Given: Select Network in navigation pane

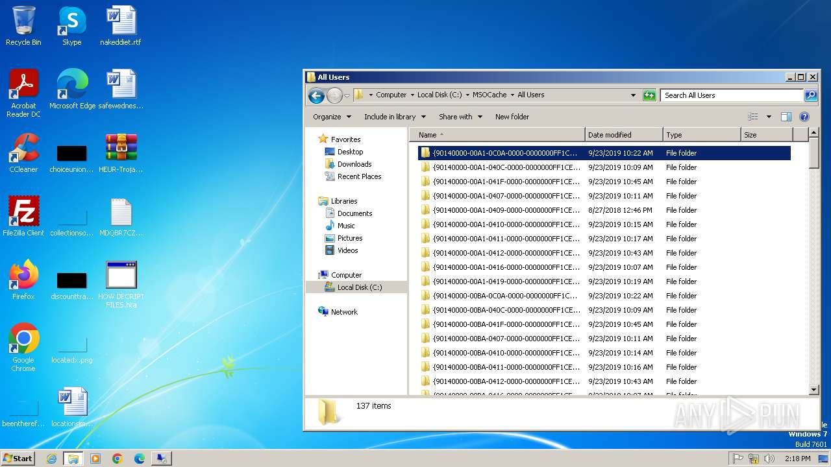Looking at the screenshot, I should tap(344, 312).
